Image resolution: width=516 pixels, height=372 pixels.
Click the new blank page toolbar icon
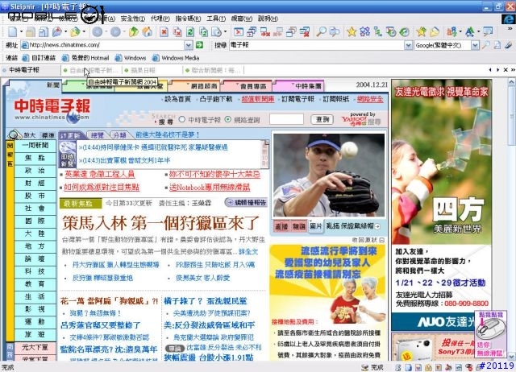13,32
